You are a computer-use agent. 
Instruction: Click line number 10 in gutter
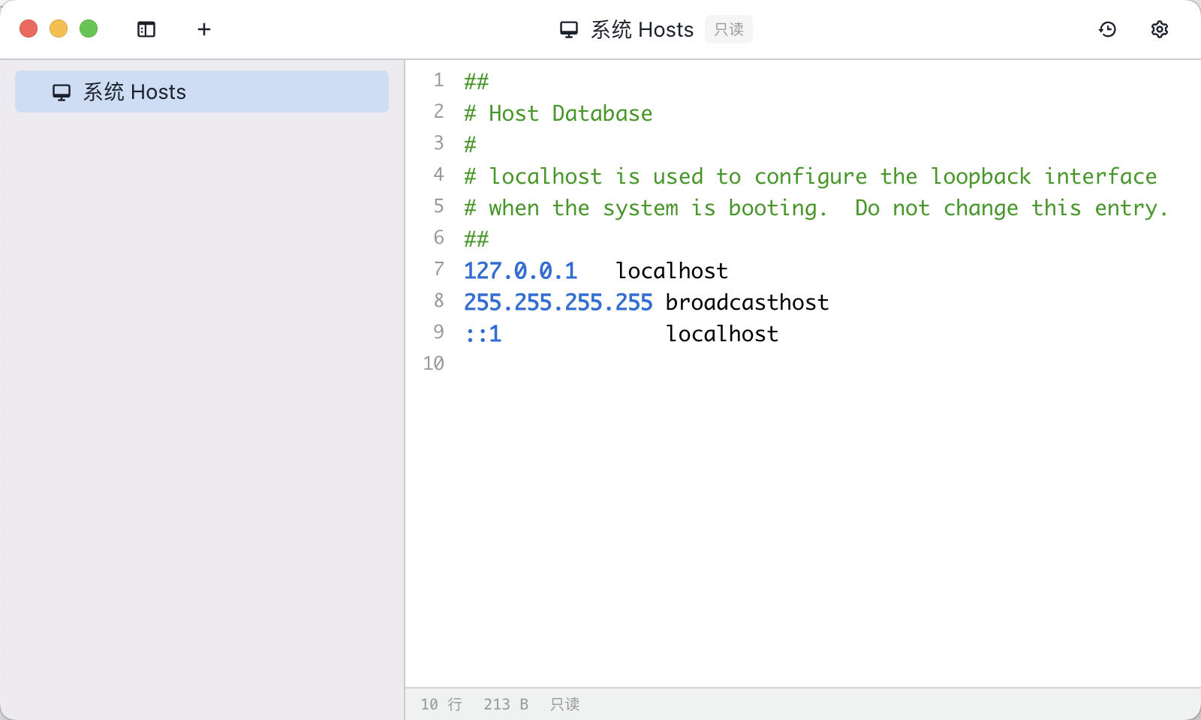433,364
